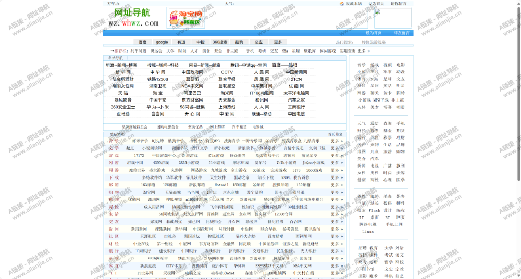Open the 太平洋电脑网 link

[x=296, y=93]
